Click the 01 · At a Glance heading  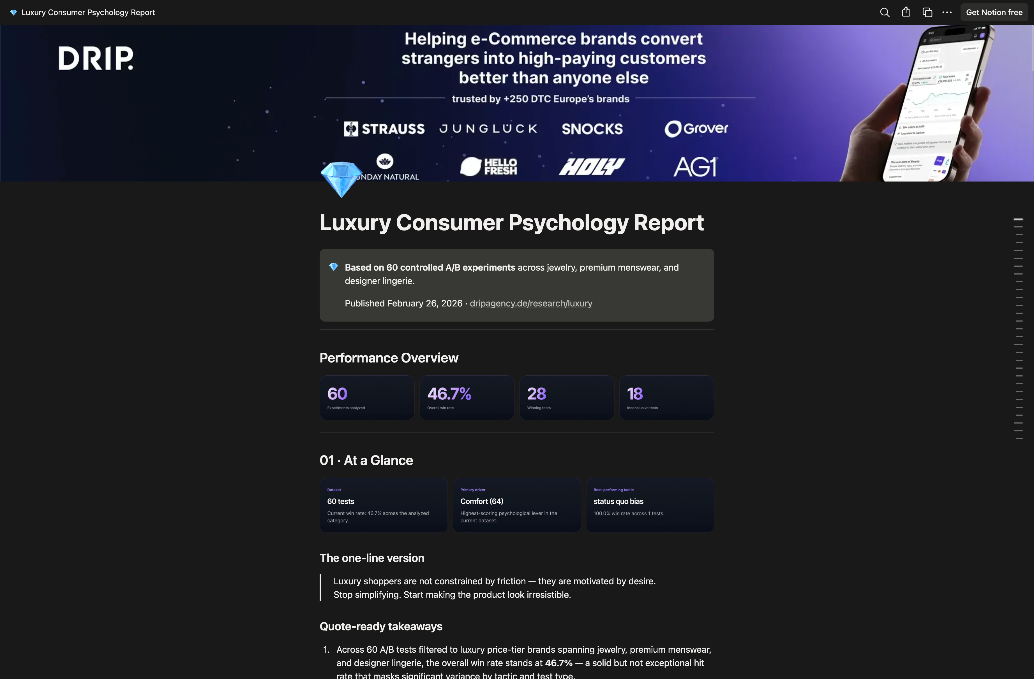pyautogui.click(x=366, y=460)
